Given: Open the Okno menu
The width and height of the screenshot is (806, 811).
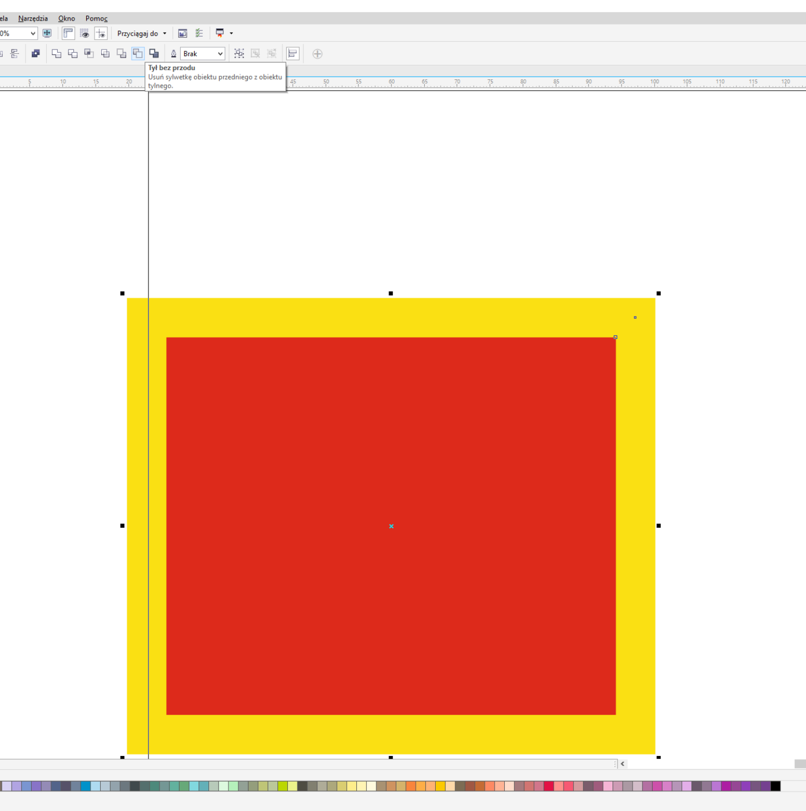Looking at the screenshot, I should pyautogui.click(x=67, y=18).
